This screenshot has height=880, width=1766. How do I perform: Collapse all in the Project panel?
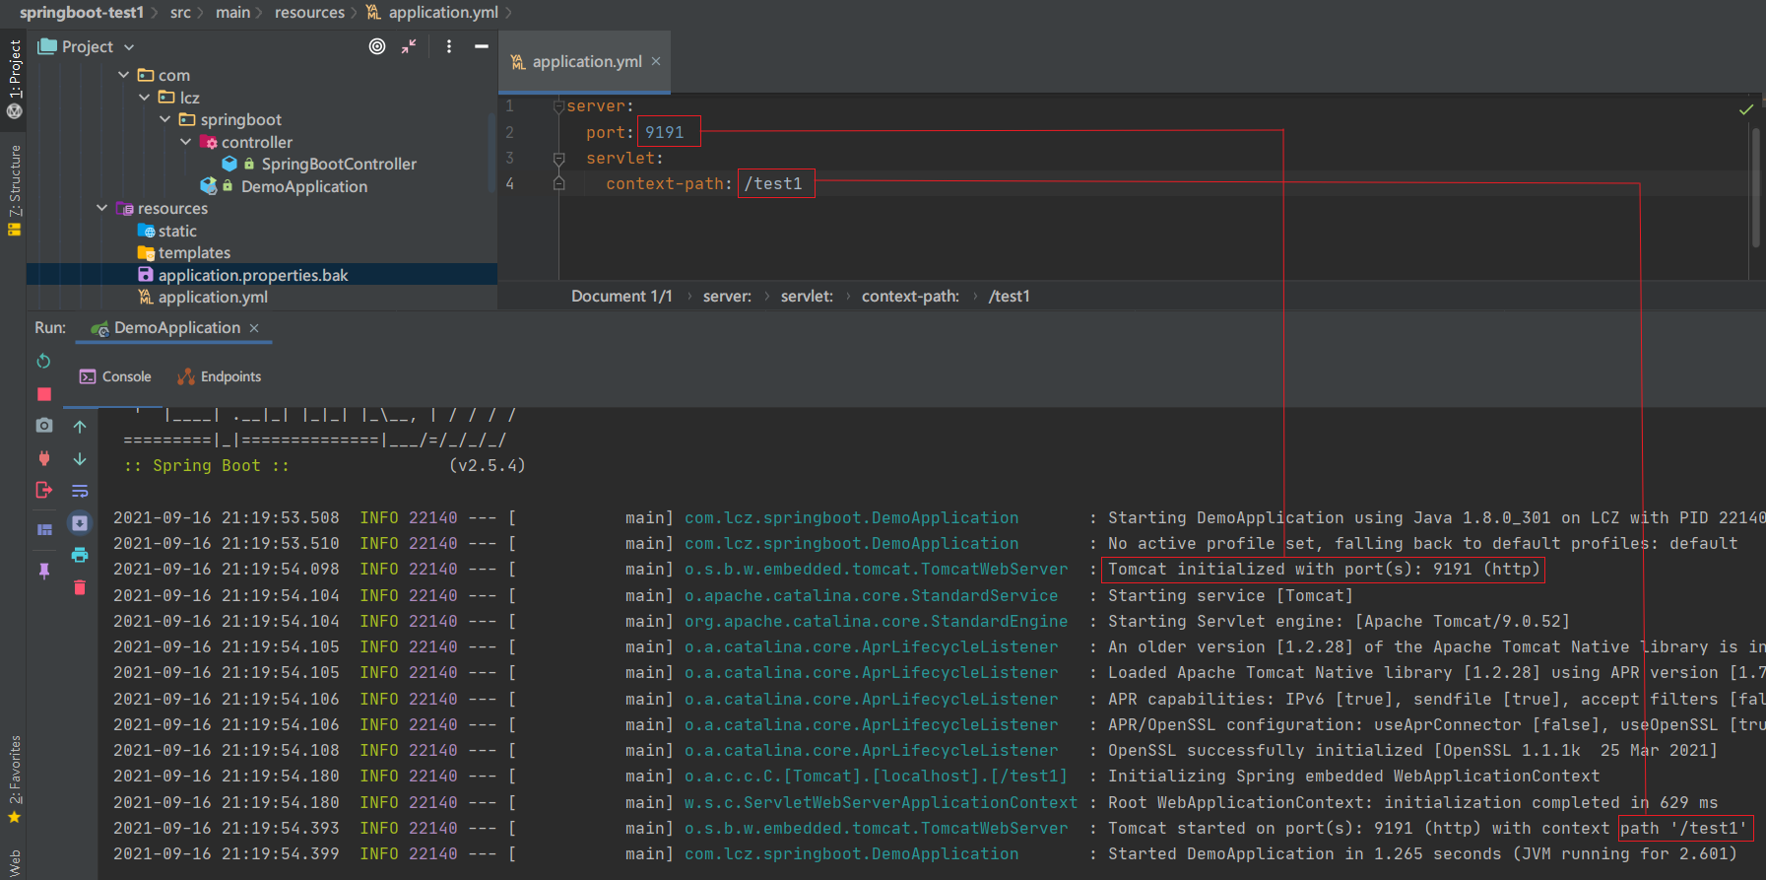point(409,46)
